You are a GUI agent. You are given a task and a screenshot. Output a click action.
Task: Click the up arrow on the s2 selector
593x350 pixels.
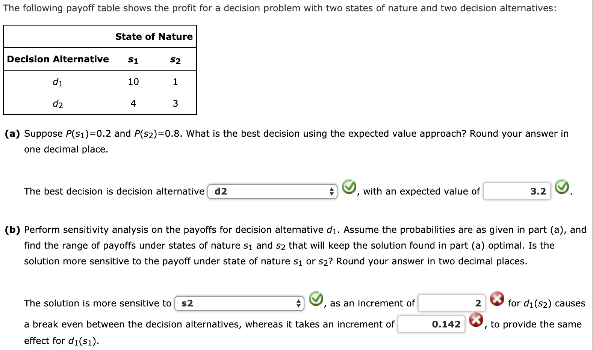click(x=299, y=302)
